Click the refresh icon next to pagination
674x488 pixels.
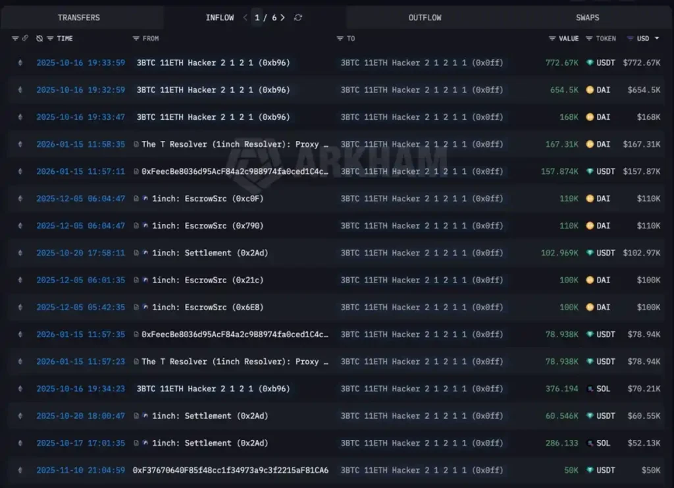click(298, 18)
